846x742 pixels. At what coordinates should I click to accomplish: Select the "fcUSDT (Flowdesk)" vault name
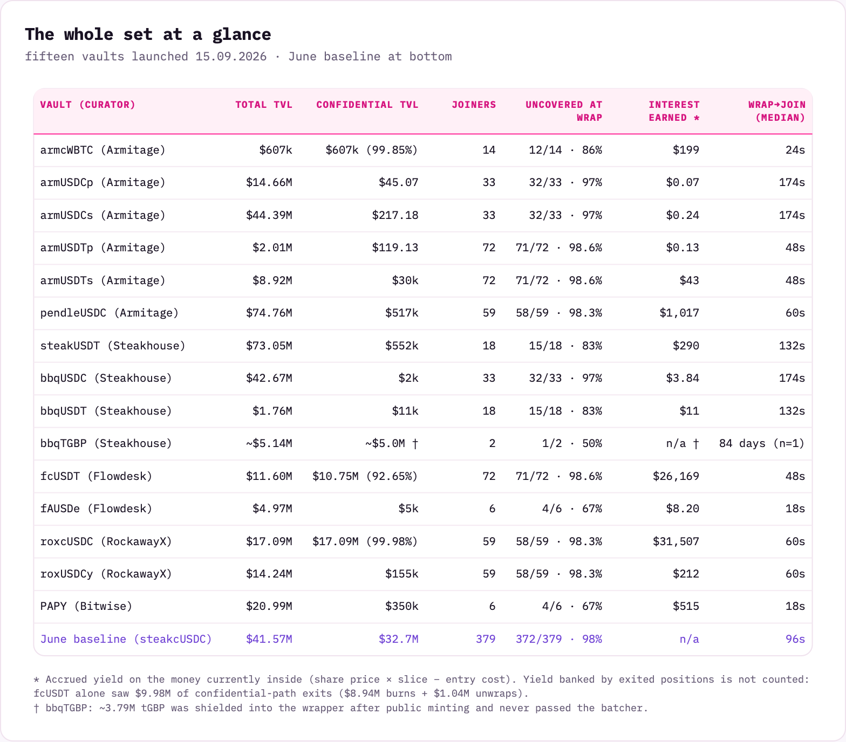97,476
